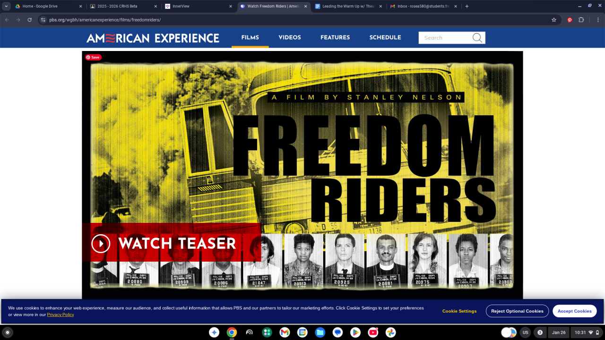The height and width of the screenshot is (340, 605).
Task: Close the InnerView tab
Action: coord(231,6)
